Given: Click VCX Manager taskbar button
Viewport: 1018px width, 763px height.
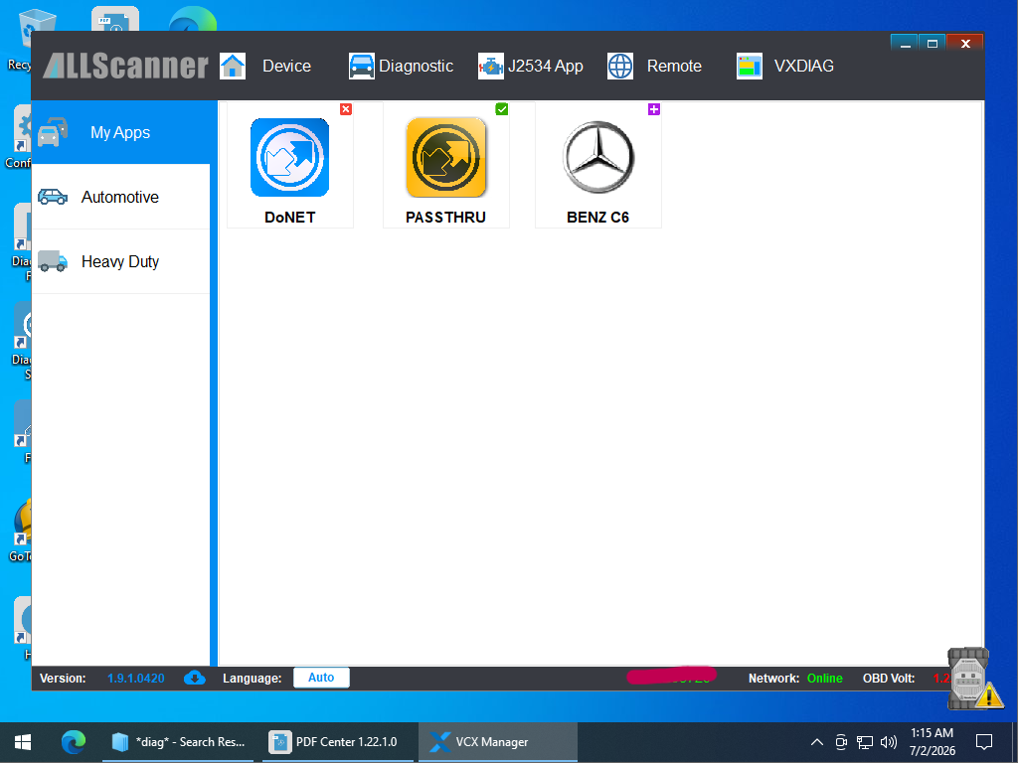Looking at the screenshot, I should 497,741.
